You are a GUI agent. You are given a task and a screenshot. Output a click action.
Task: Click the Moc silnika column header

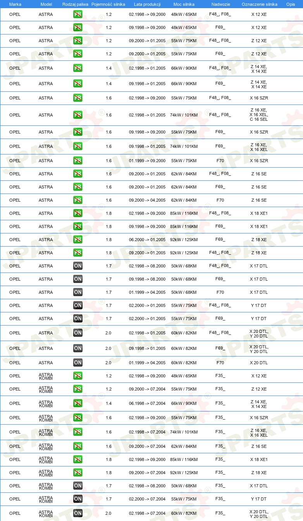point(184,4)
